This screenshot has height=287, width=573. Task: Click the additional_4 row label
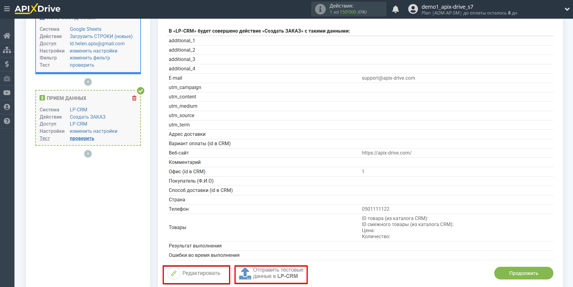[x=182, y=69]
